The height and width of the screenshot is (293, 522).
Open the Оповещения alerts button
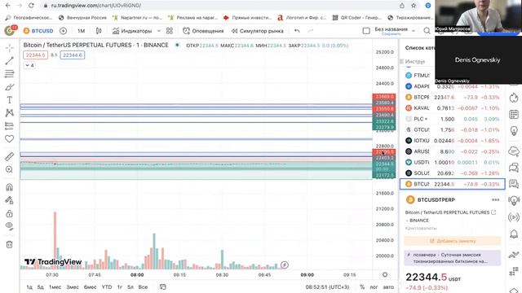coord(203,31)
